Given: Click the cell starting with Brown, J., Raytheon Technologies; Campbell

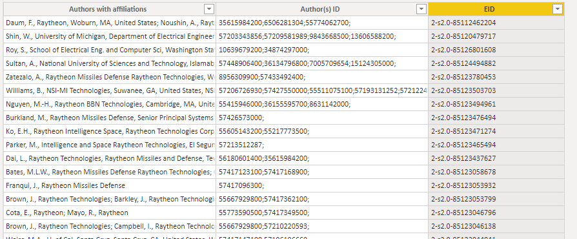Looking at the screenshot, I should click(x=110, y=226).
